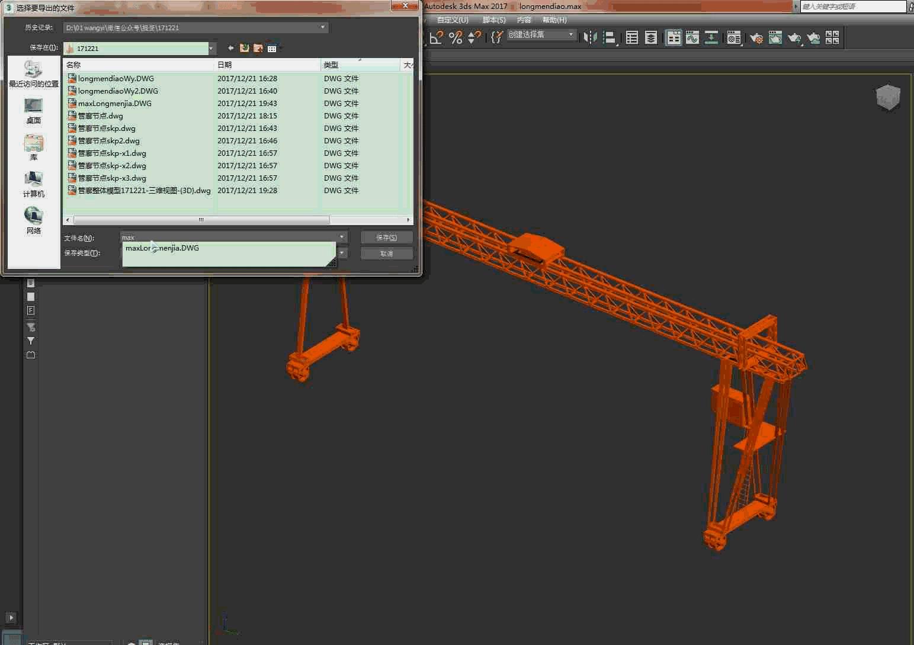914x645 pixels.
Task: Click the 保存(S) button
Action: coord(386,238)
